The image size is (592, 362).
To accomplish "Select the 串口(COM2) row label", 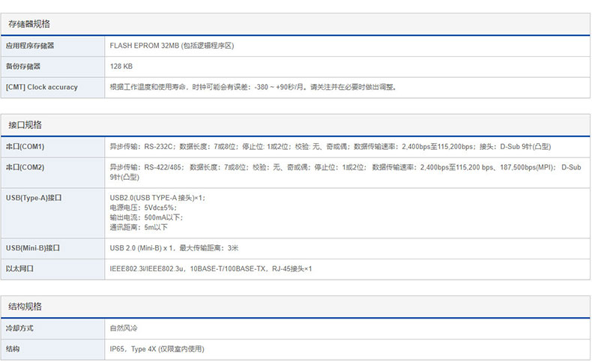I will (25, 168).
